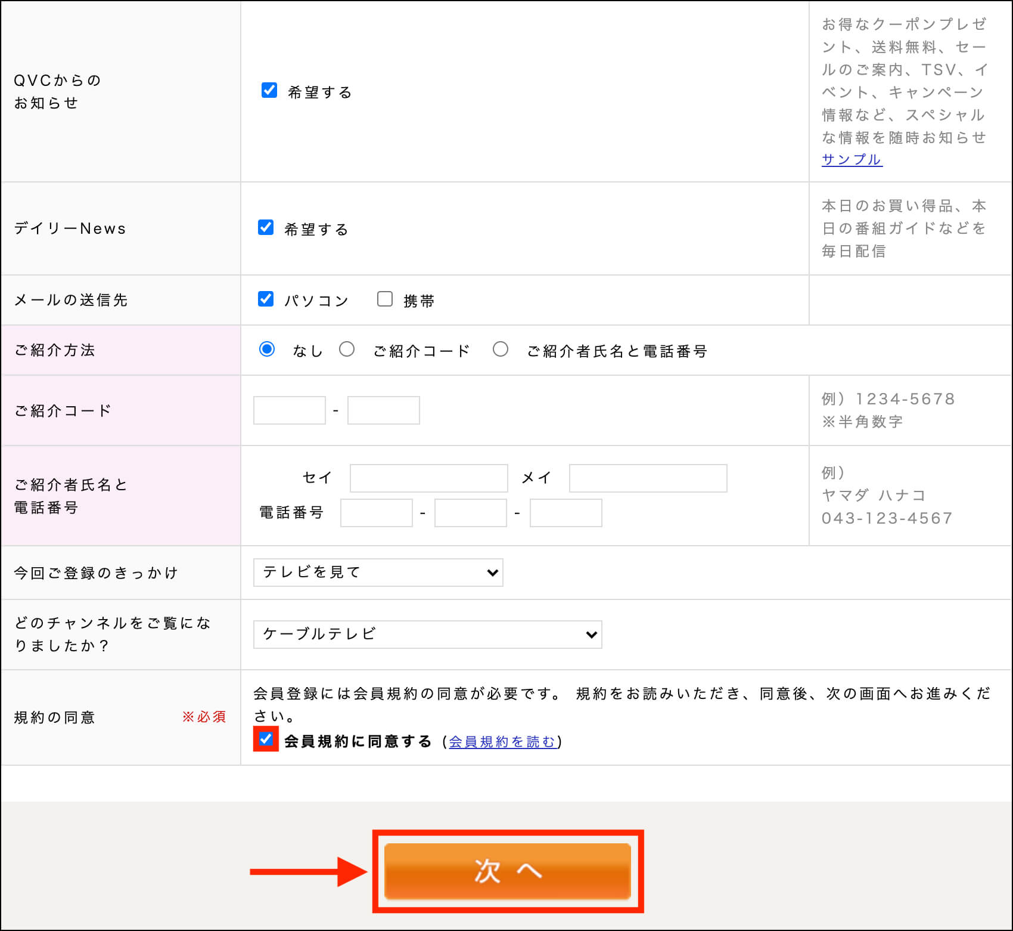Click the middle 電話番号 input box
This screenshot has width=1013, height=931.
click(471, 513)
